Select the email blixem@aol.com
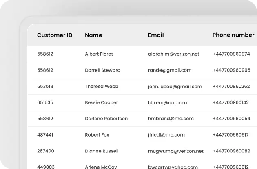The width and height of the screenshot is (257, 169). (168, 102)
